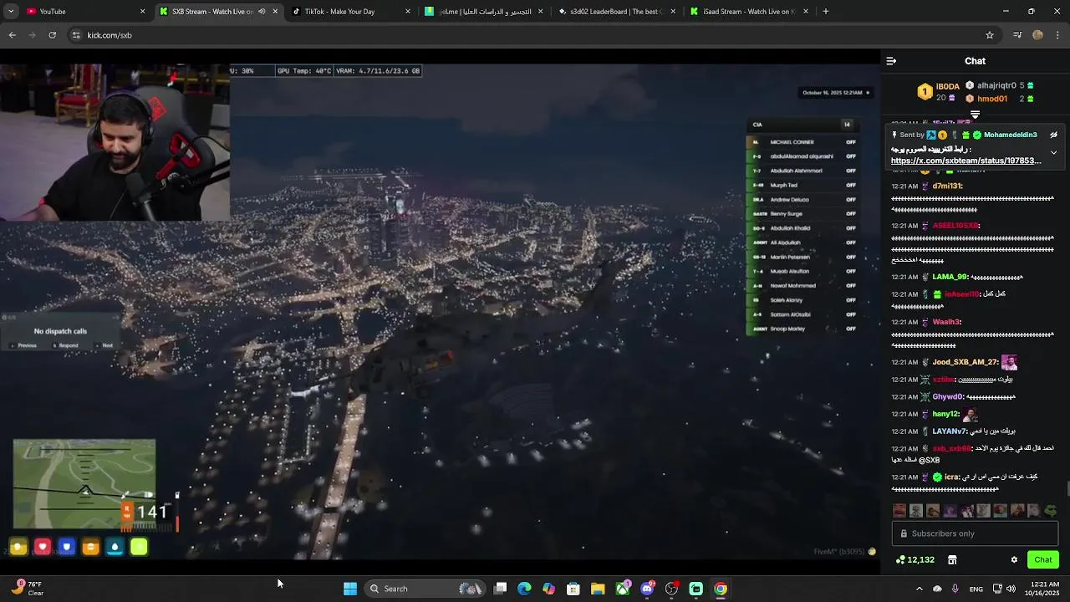Focus Google Chrome on the taskbar
The height and width of the screenshot is (602, 1070).
[x=721, y=589]
